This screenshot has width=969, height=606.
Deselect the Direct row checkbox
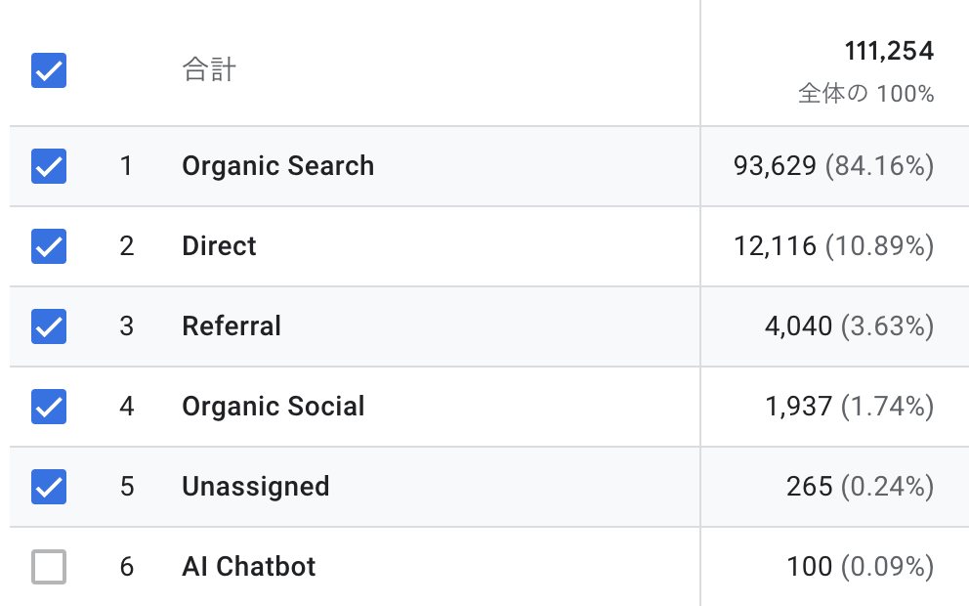pos(49,246)
